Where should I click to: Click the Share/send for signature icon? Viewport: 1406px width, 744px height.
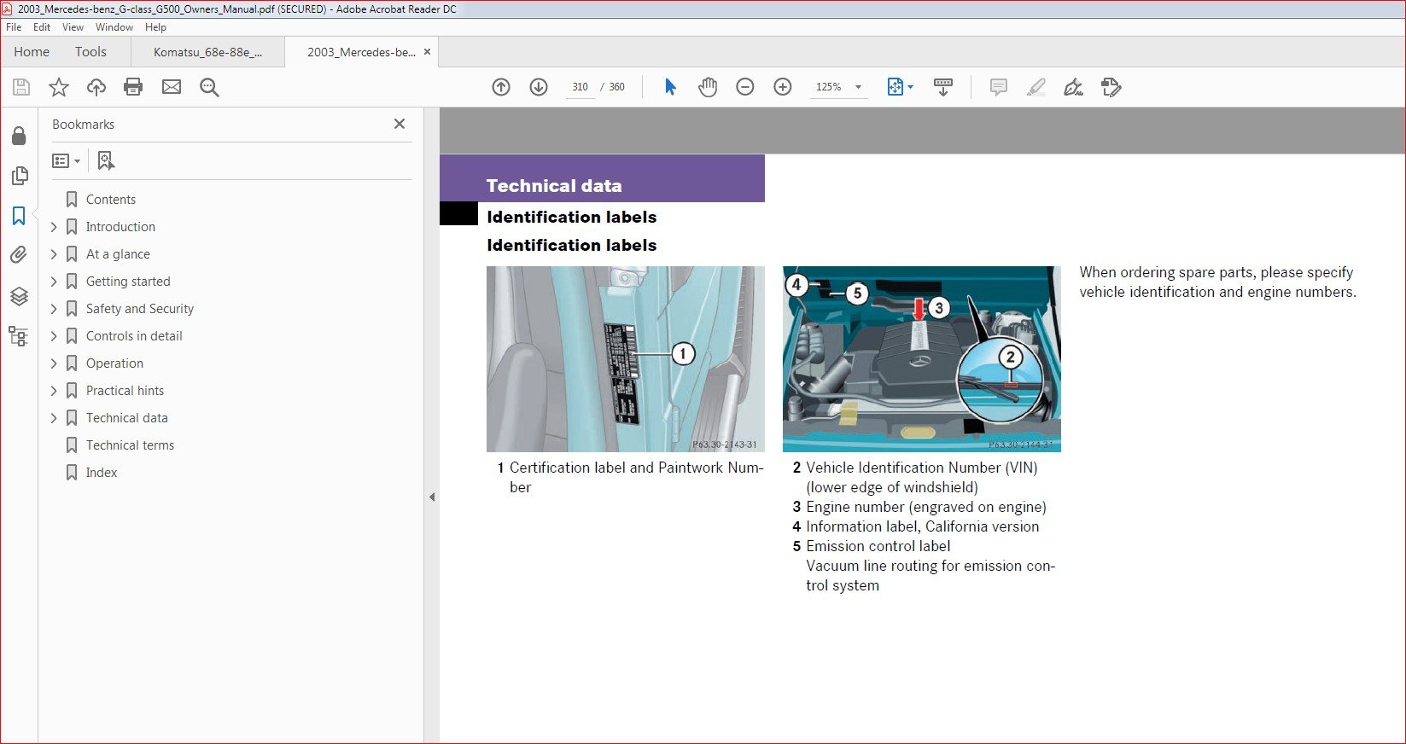1111,87
